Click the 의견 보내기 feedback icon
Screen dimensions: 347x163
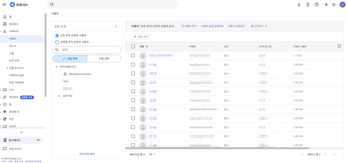[x=4, y=149]
